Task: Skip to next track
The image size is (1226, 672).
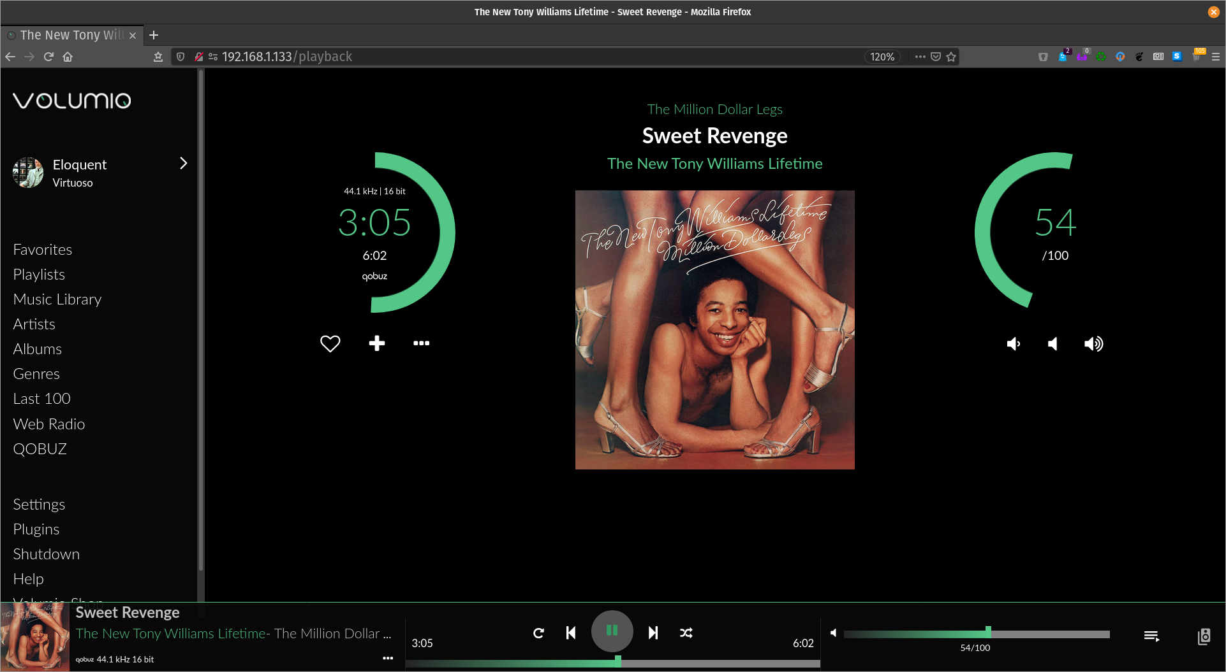Action: (653, 633)
